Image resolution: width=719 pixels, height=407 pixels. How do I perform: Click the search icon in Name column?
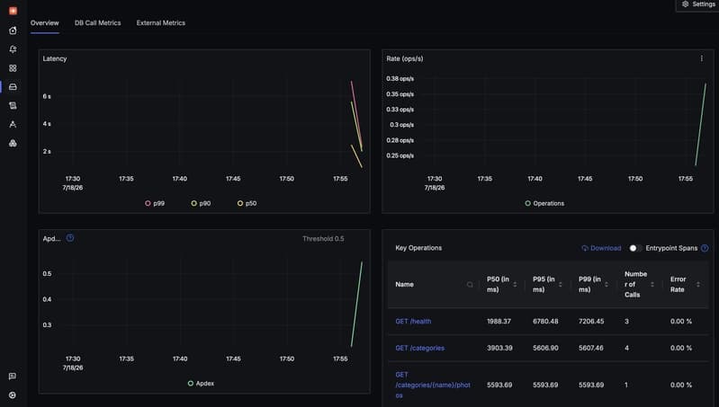(470, 284)
